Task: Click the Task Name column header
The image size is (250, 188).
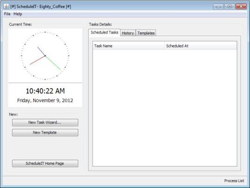Action: tap(129, 46)
